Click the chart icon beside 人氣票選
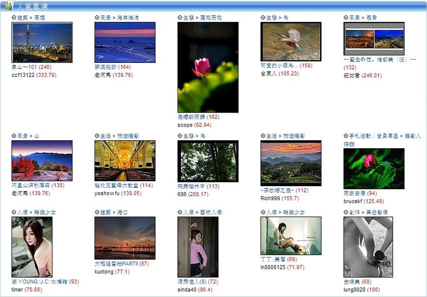 pos(9,5)
